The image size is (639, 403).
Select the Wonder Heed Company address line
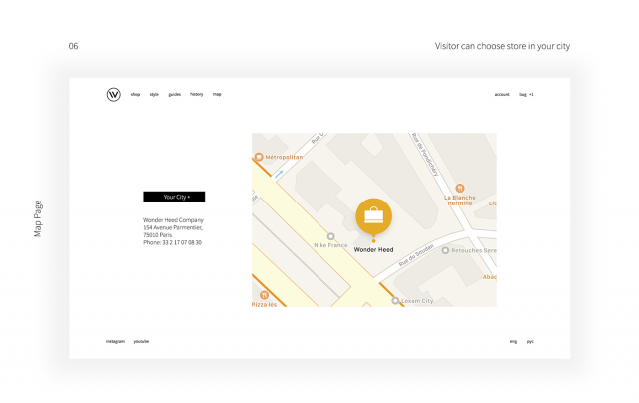pyautogui.click(x=173, y=220)
